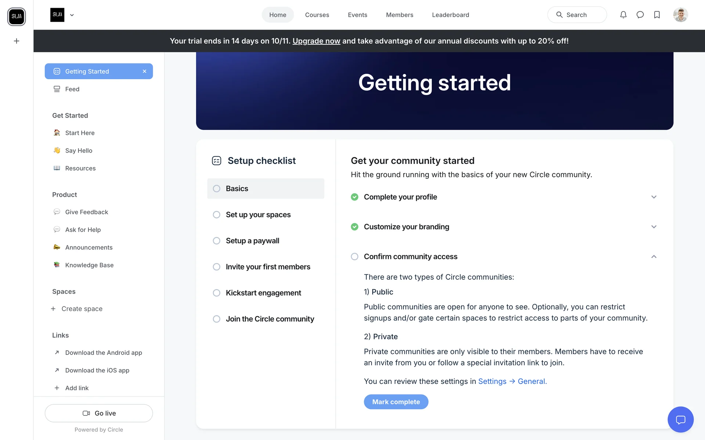Open the support chat widget

(x=680, y=419)
